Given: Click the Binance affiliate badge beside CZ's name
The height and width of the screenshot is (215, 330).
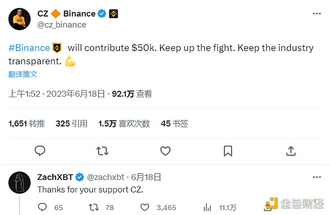Looking at the screenshot, I should coord(113,14).
